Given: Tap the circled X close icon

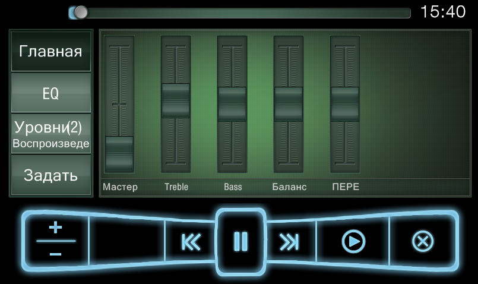Looking at the screenshot, I should click(x=423, y=242).
